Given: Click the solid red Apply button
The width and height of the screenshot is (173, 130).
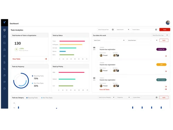Looking at the screenshot, I should (165, 29).
